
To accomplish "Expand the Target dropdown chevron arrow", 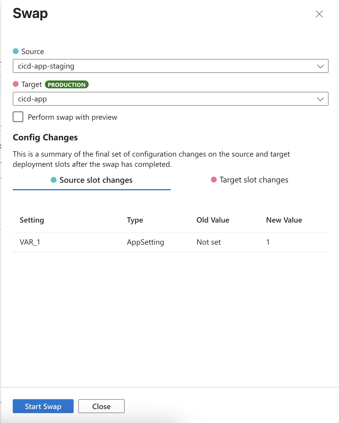I will pyautogui.click(x=320, y=99).
